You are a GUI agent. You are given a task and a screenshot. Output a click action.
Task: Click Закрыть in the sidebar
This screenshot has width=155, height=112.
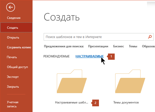pyautogui.click(x=13, y=87)
